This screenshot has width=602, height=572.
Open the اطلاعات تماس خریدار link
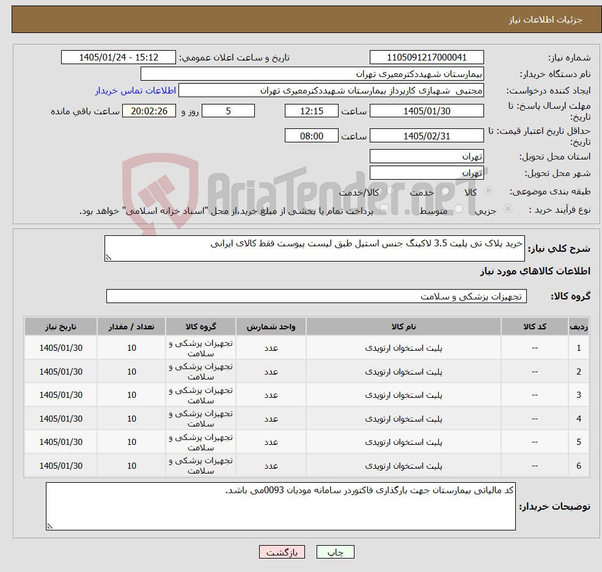[x=136, y=90]
